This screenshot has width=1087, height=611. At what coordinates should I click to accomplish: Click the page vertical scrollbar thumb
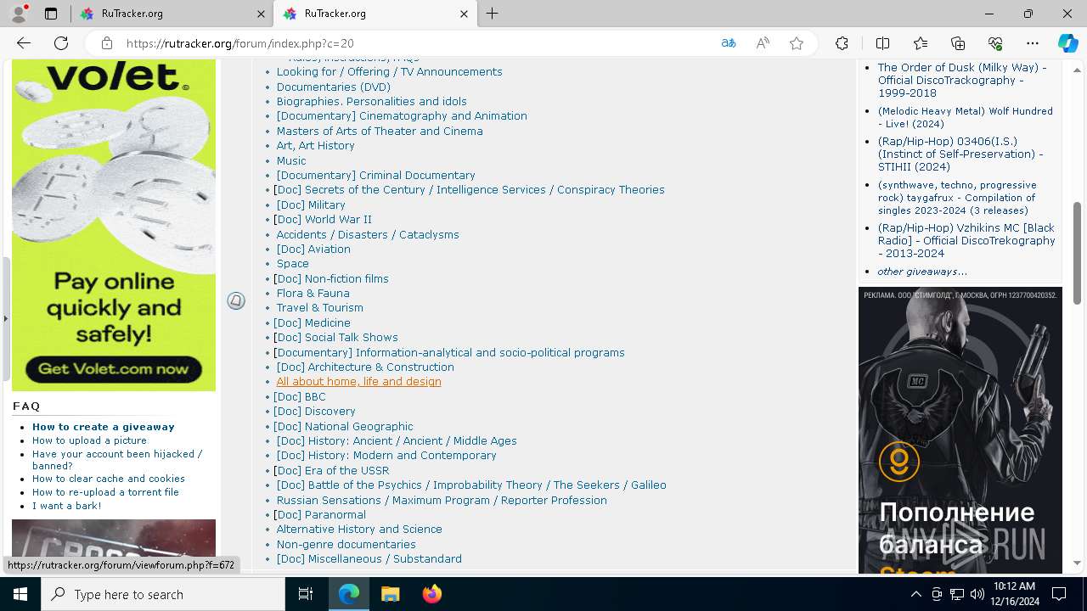coord(1077,252)
